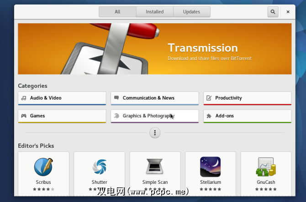Open the search magnifier button
The width and height of the screenshot is (306, 202).
[x=273, y=12]
